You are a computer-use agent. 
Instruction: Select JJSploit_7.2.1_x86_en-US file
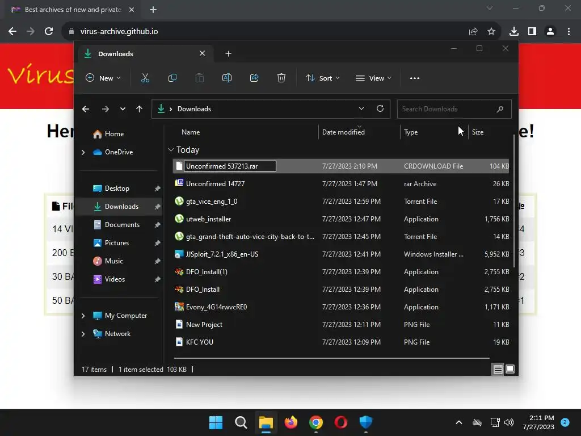coord(341,254)
